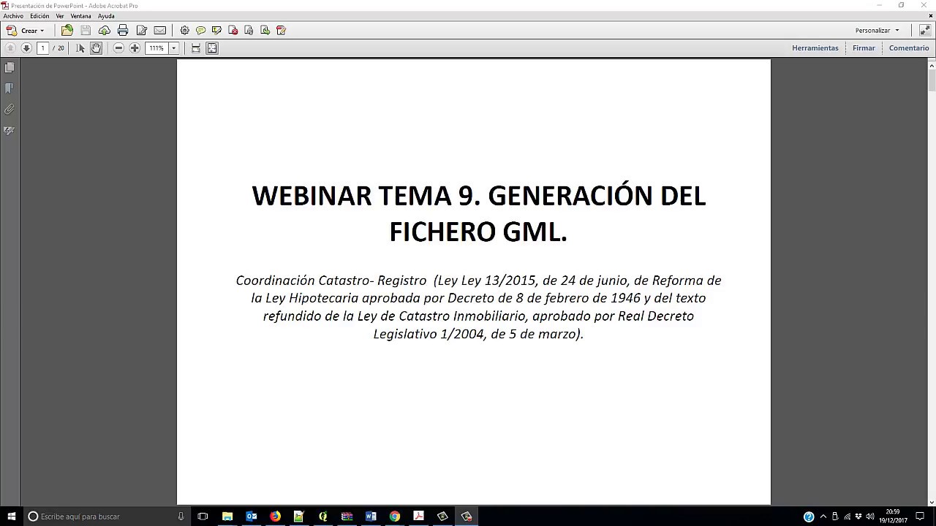
Task: Activate the hand pan tool
Action: pos(96,47)
